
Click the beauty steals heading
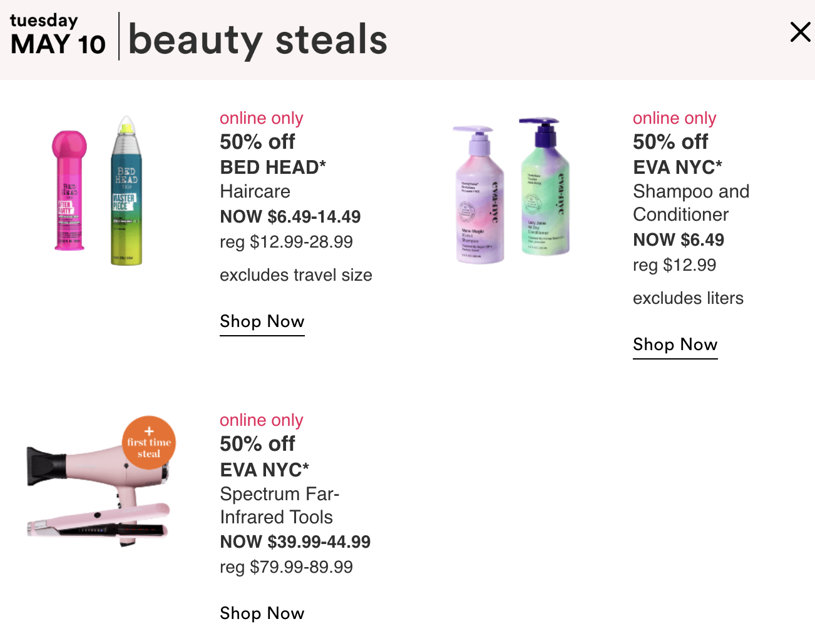(x=258, y=39)
